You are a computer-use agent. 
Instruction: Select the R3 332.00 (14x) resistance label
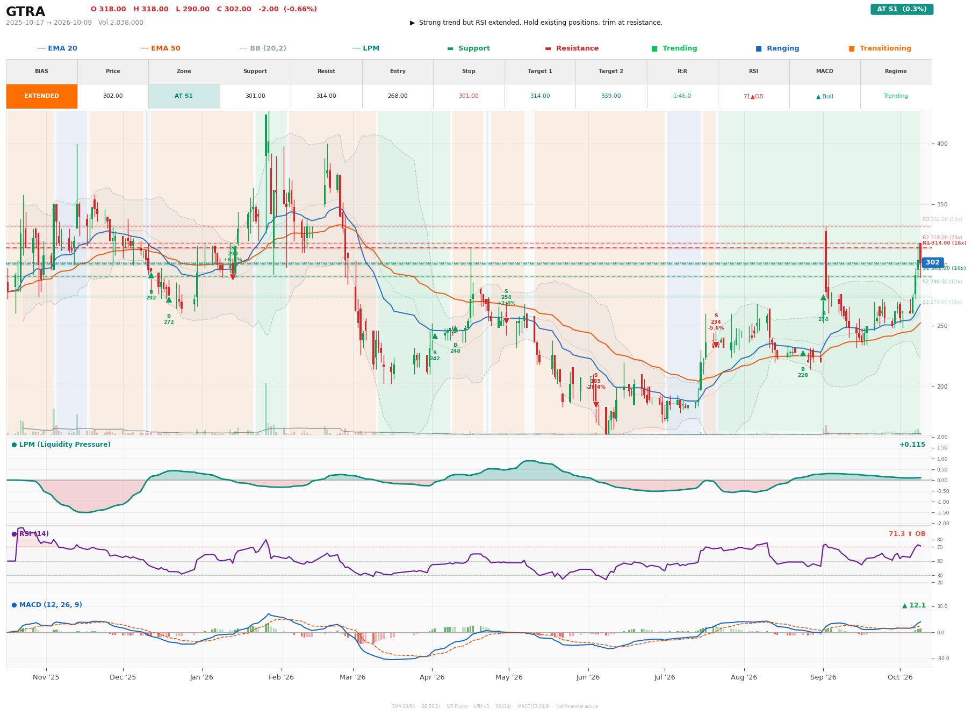click(x=942, y=219)
